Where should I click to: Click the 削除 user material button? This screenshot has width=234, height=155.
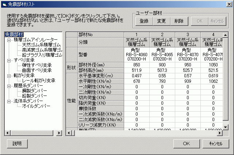tap(179, 21)
